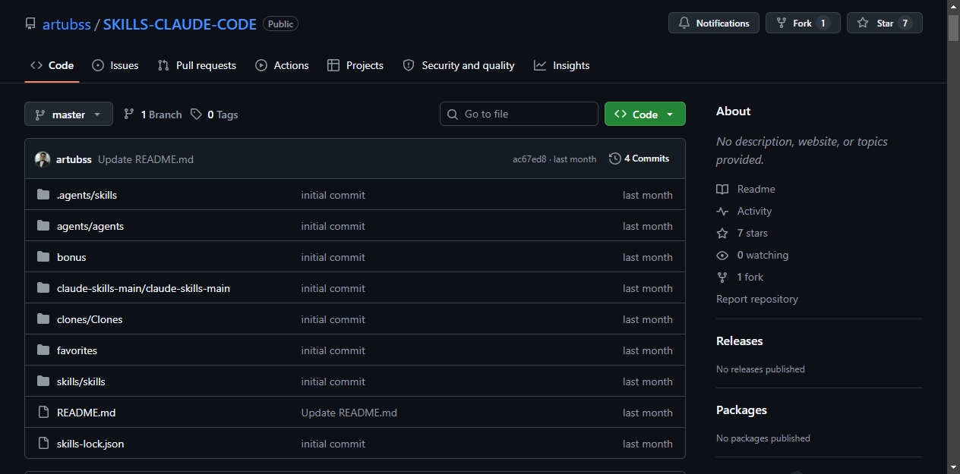Image resolution: width=960 pixels, height=474 pixels.
Task: Click the bonus folder icon
Action: [x=43, y=257]
